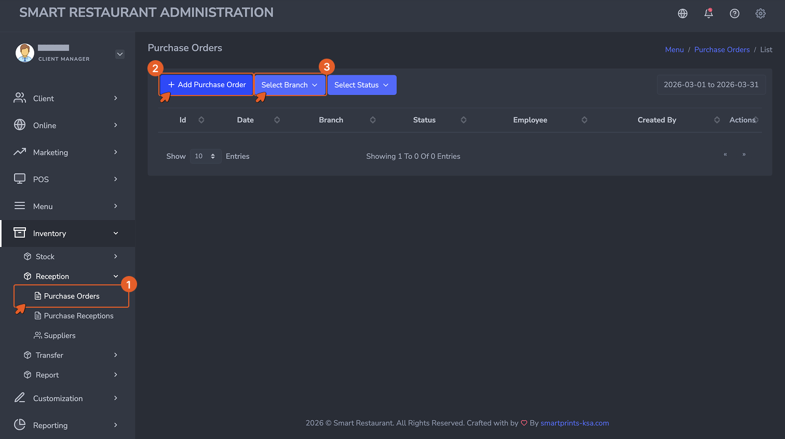Open the notifications bell

coord(709,13)
